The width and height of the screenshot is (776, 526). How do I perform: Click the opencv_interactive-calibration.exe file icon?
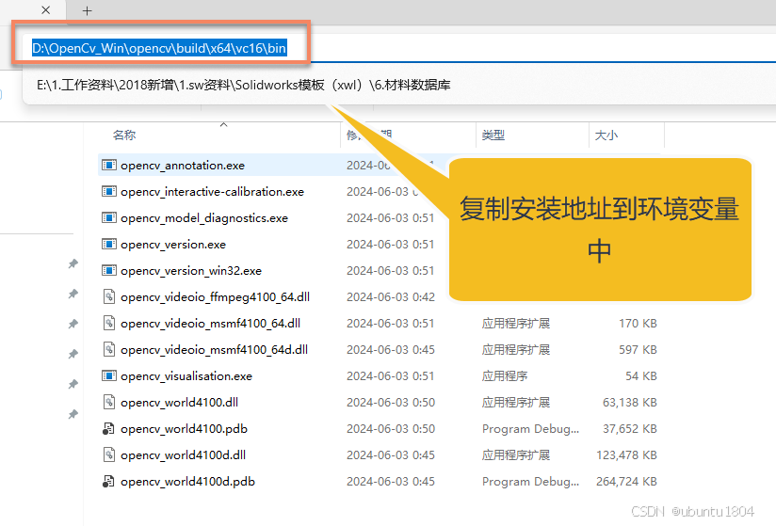point(109,191)
